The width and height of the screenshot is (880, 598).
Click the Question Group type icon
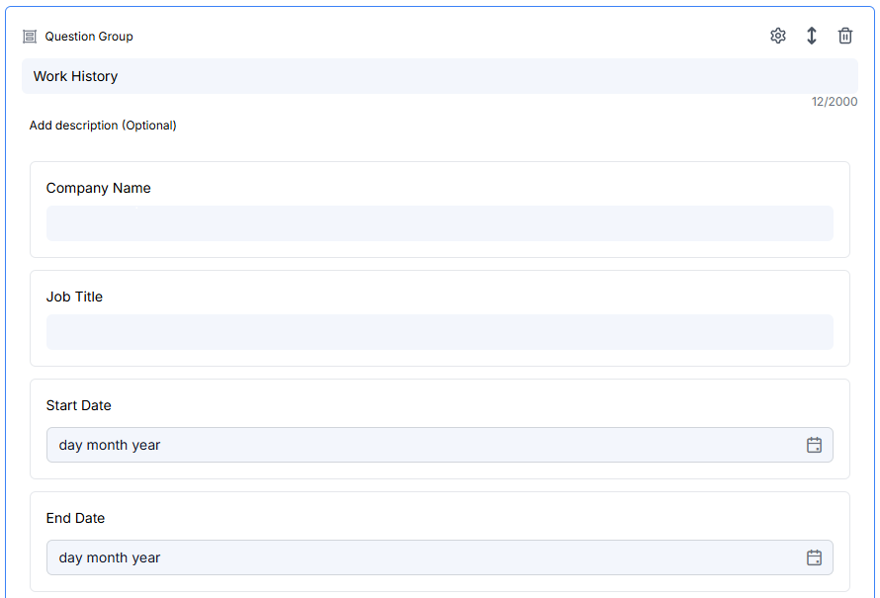pos(29,36)
